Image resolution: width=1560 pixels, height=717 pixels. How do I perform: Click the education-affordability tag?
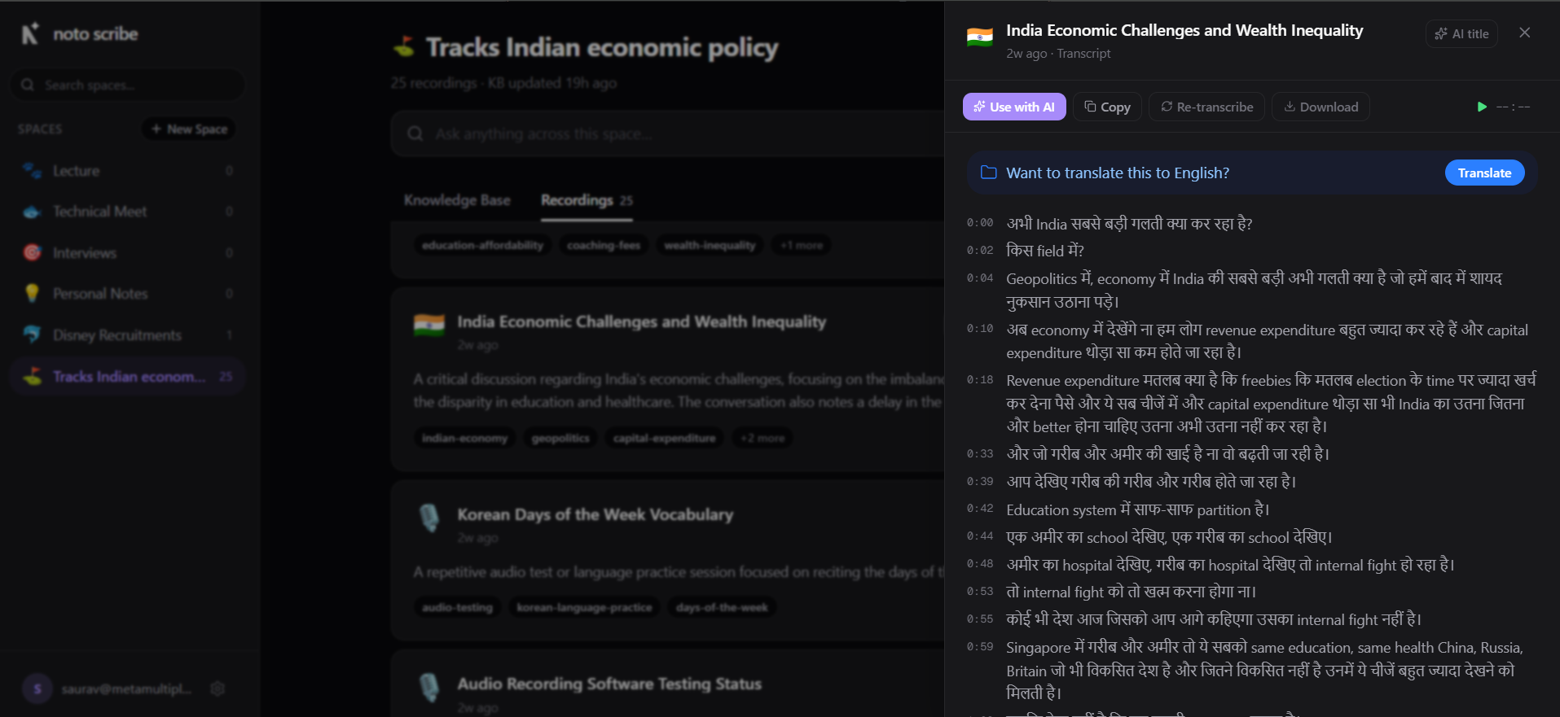483,245
